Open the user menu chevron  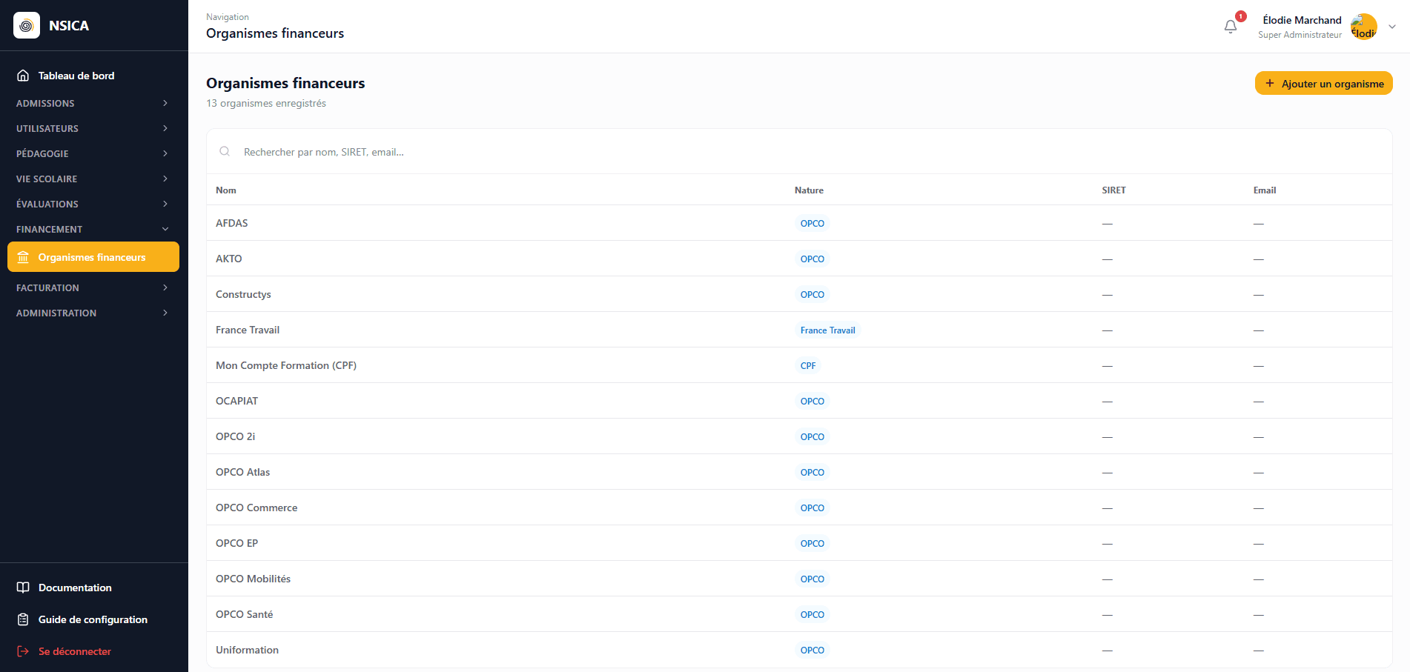pyautogui.click(x=1392, y=27)
